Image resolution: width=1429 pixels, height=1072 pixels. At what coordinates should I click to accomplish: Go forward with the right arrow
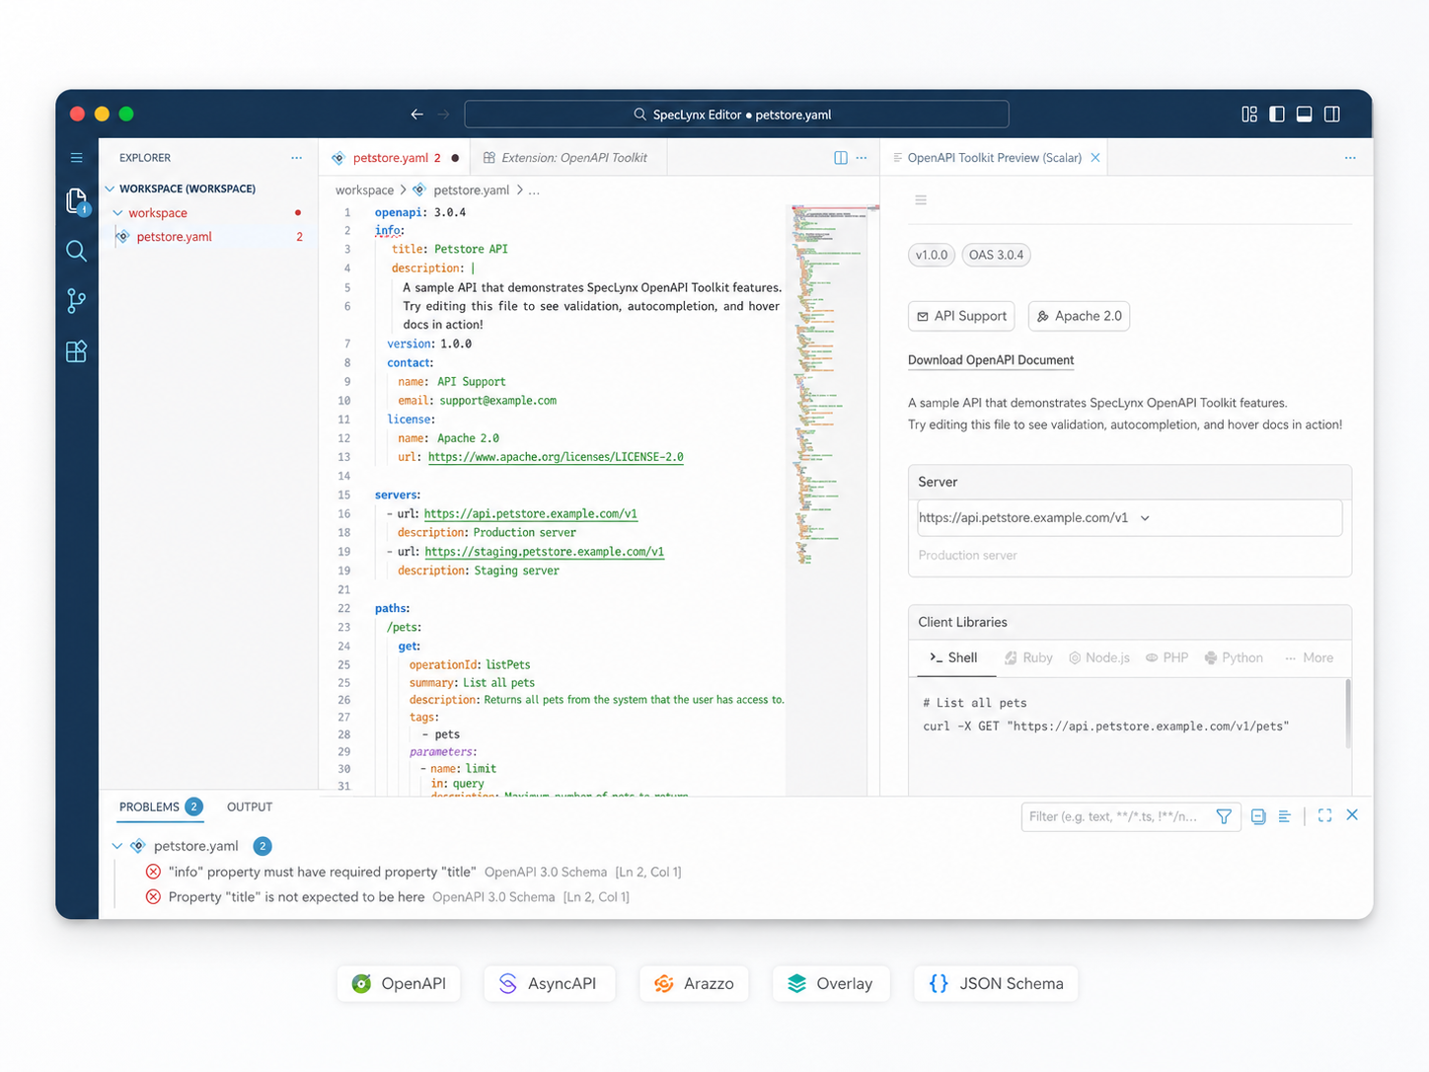pos(444,115)
